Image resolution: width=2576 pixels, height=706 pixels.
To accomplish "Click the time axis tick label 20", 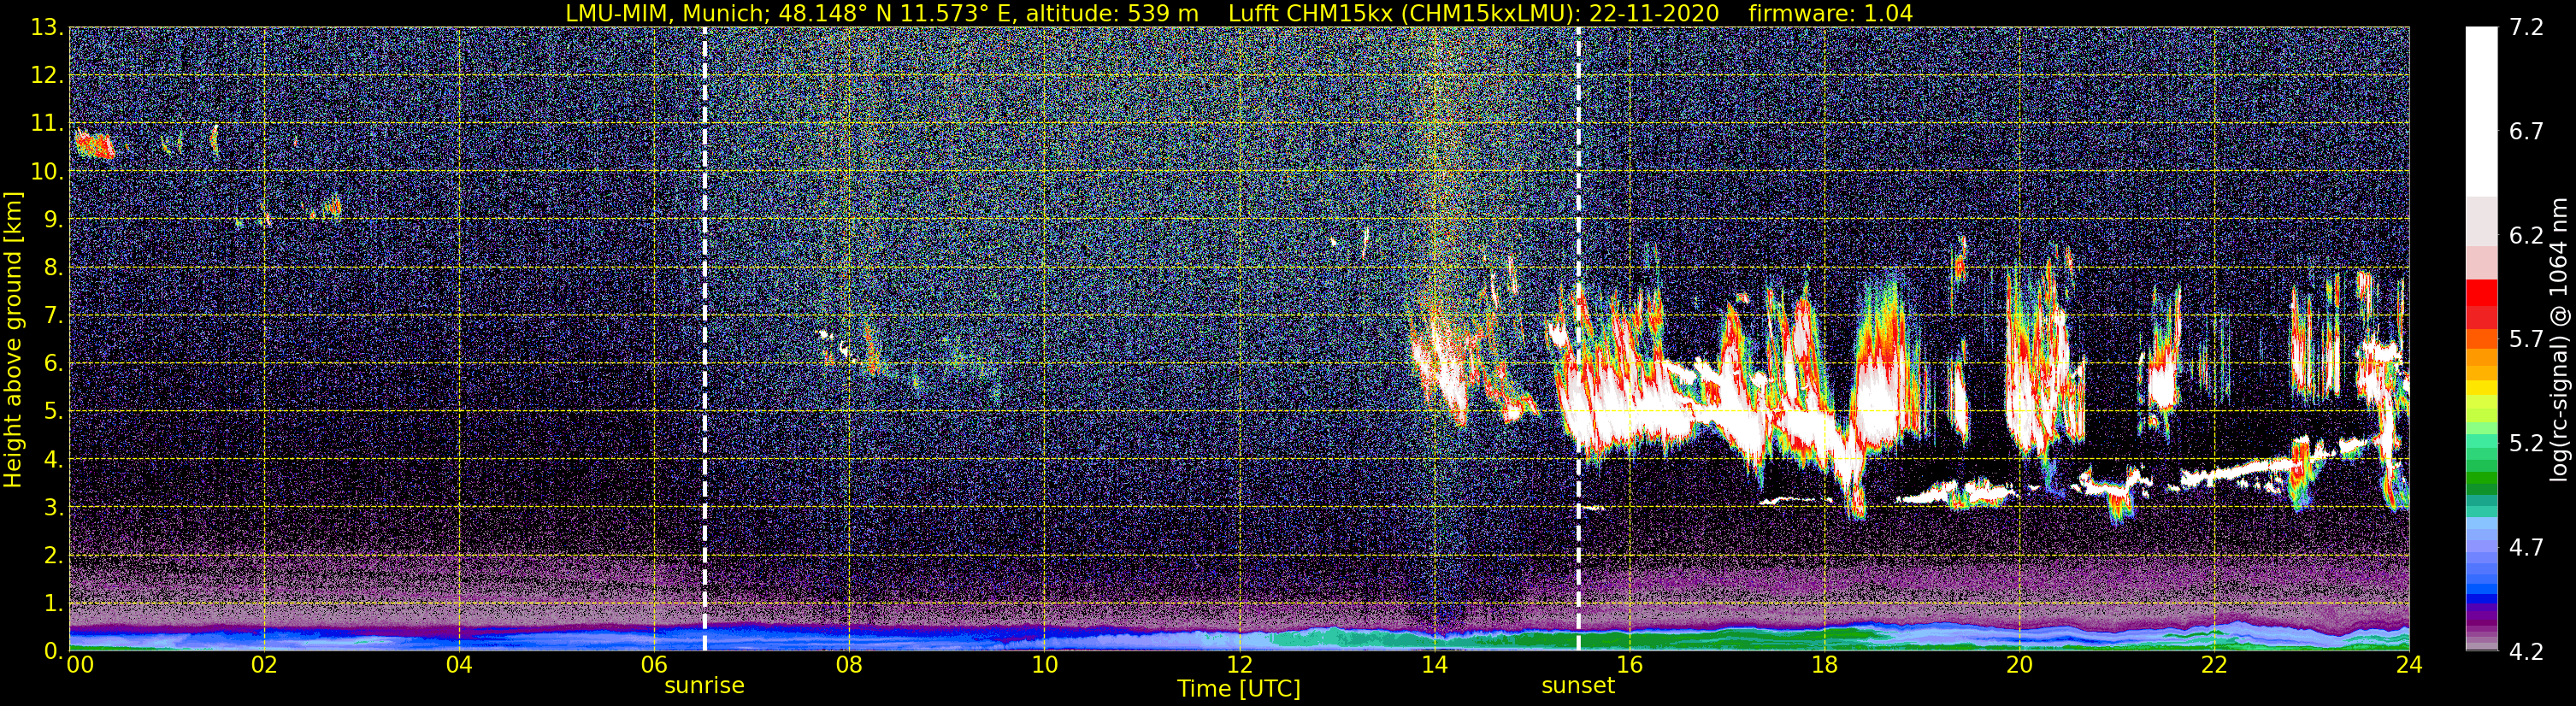I will coord(2019,665).
